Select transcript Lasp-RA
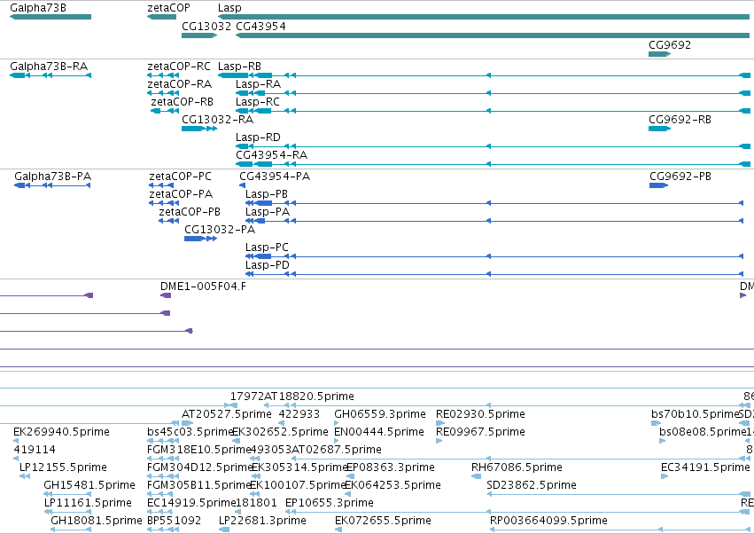 [x=493, y=93]
